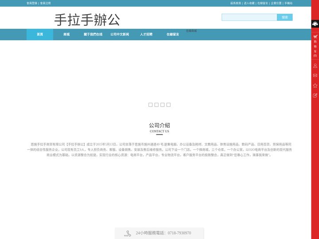
Task: Click the 手拉手辦公 site logo
Action: coord(87,20)
